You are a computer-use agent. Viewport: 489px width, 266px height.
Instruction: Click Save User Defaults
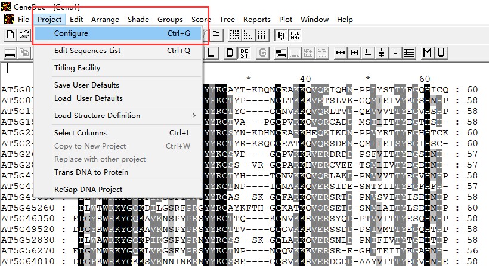coord(86,85)
